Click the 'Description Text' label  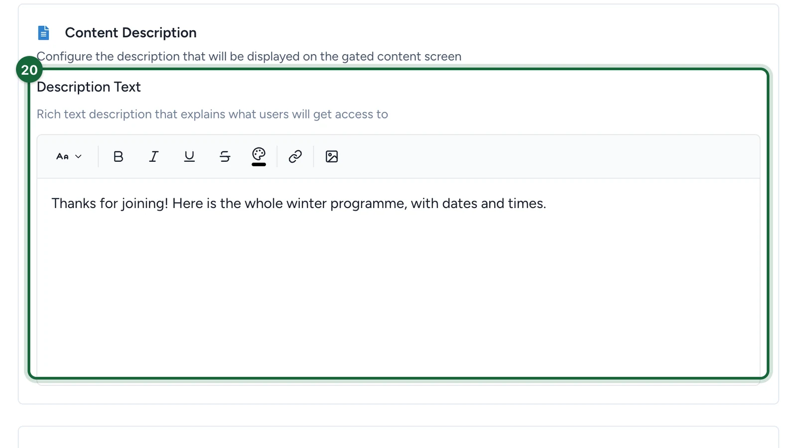click(x=89, y=87)
